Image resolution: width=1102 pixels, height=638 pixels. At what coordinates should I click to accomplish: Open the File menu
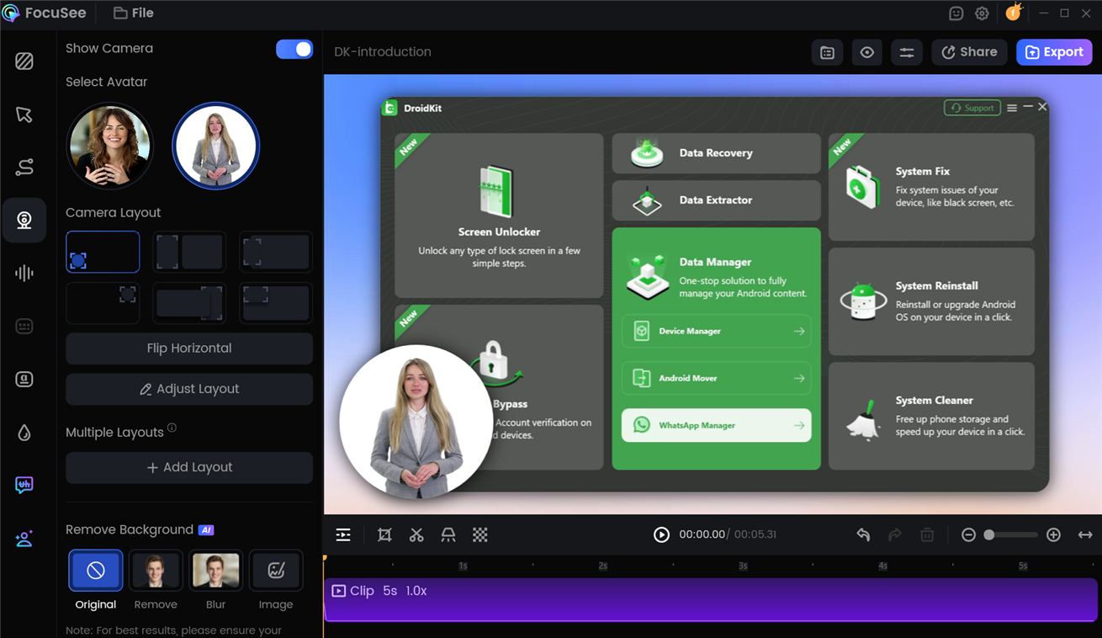click(x=134, y=13)
